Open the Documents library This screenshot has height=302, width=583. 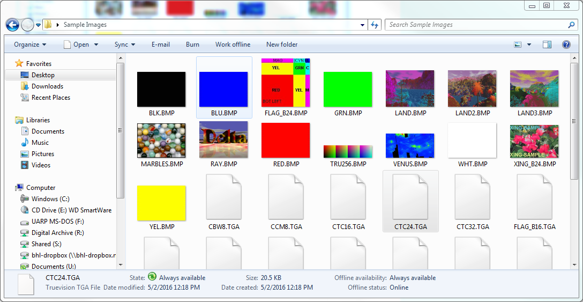(x=48, y=131)
